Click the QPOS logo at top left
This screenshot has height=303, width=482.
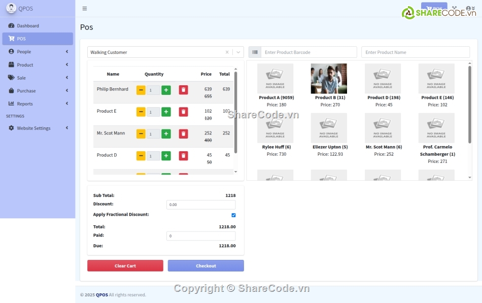(23, 8)
